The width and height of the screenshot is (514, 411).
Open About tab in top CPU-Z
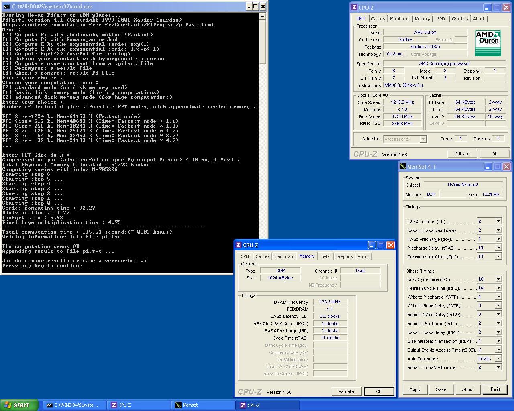pyautogui.click(x=479, y=19)
